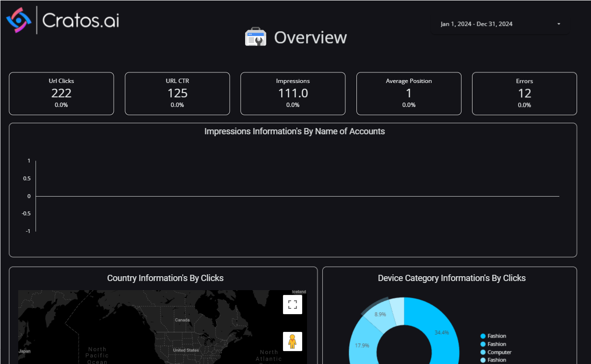Open the date range dropdown Jan 1 - Dec 31, 2024
The height and width of the screenshot is (364, 591).
500,24
